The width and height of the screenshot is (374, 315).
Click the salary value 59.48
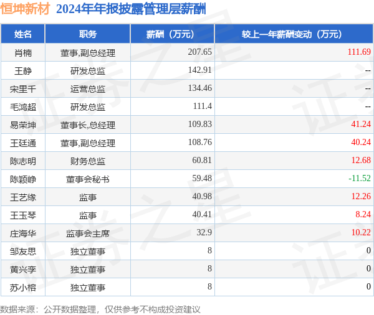click(202, 178)
